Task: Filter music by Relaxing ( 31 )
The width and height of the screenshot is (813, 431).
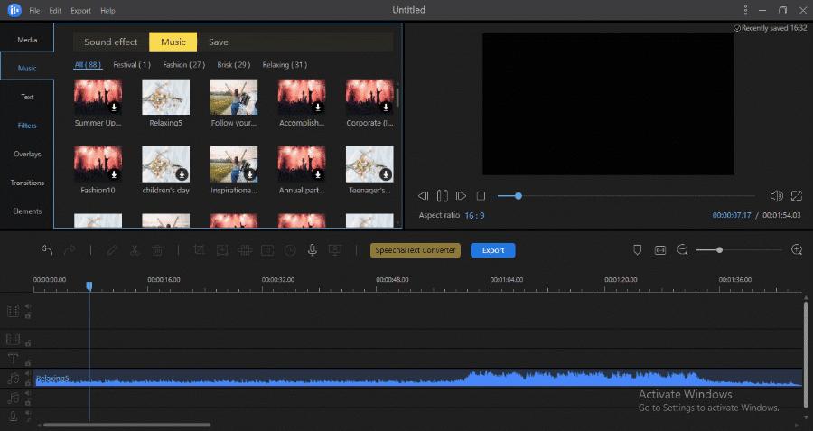Action: (285, 65)
